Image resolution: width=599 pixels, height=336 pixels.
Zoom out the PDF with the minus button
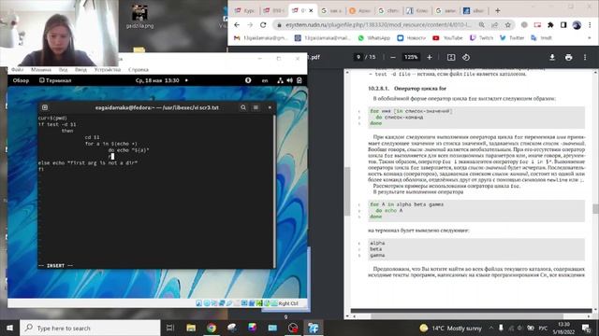pos(393,57)
